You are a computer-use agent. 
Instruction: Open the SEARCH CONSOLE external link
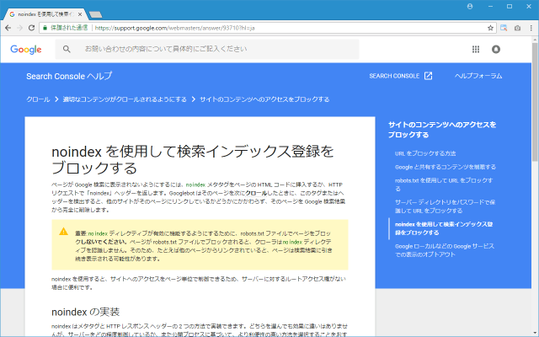coord(400,76)
